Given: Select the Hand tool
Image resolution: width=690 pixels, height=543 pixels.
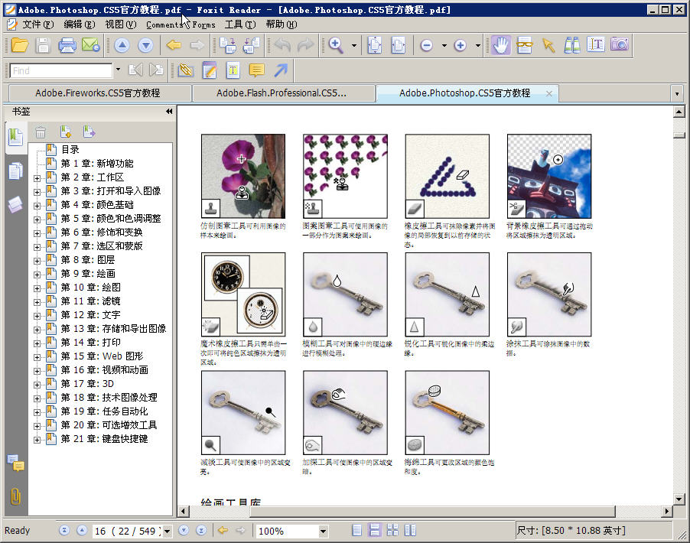Looking at the screenshot, I should click(x=501, y=45).
